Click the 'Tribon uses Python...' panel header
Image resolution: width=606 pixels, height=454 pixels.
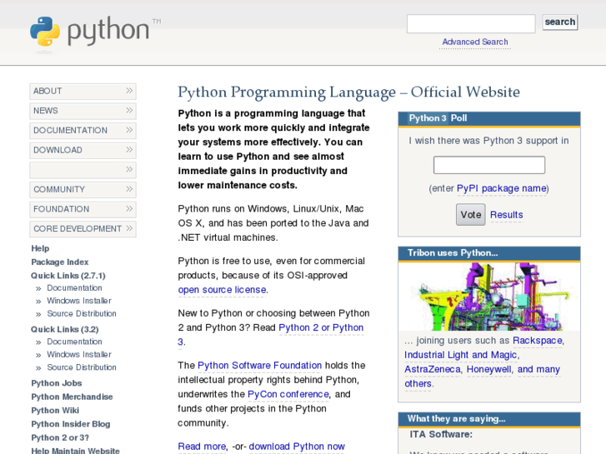pyautogui.click(x=489, y=253)
